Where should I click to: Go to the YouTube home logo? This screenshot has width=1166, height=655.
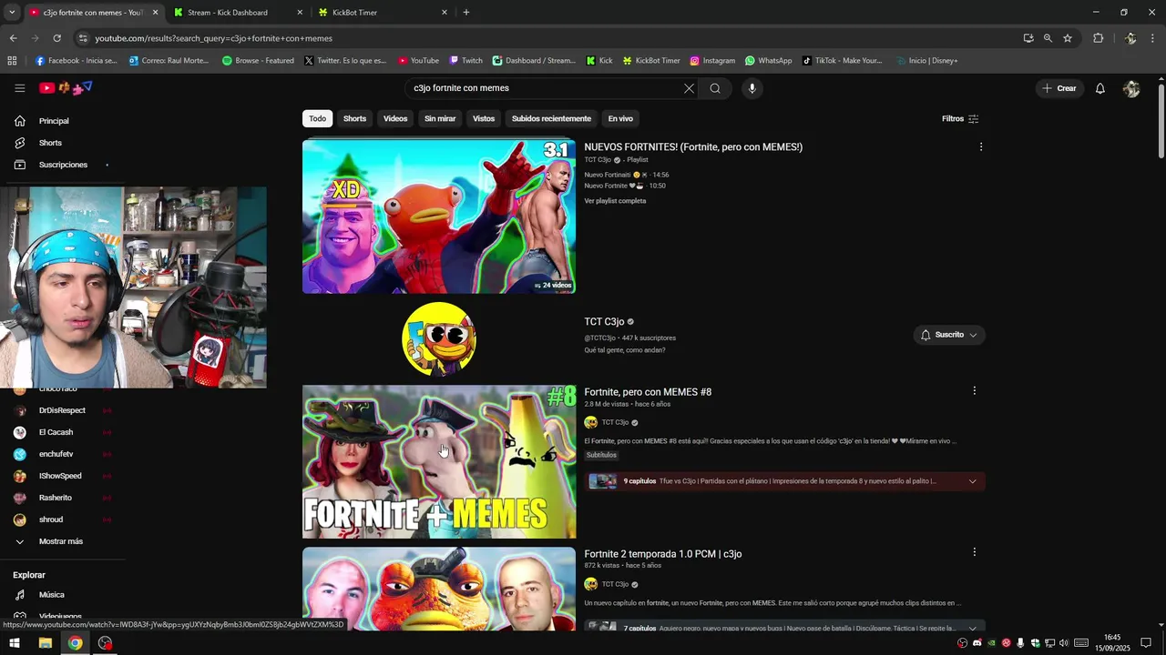coord(66,88)
